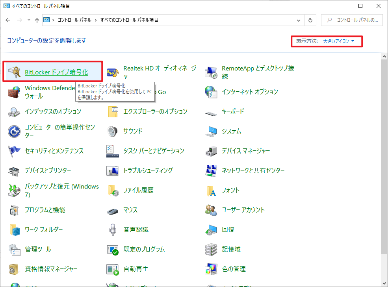Launch RemoteApp and desktop connections icon
Viewport: 388px width, 287px height.
[211, 72]
